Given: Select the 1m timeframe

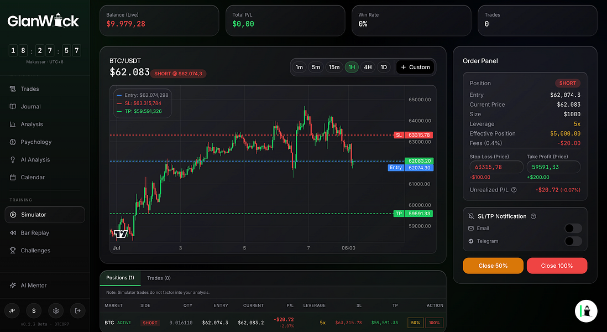Looking at the screenshot, I should click(x=299, y=67).
